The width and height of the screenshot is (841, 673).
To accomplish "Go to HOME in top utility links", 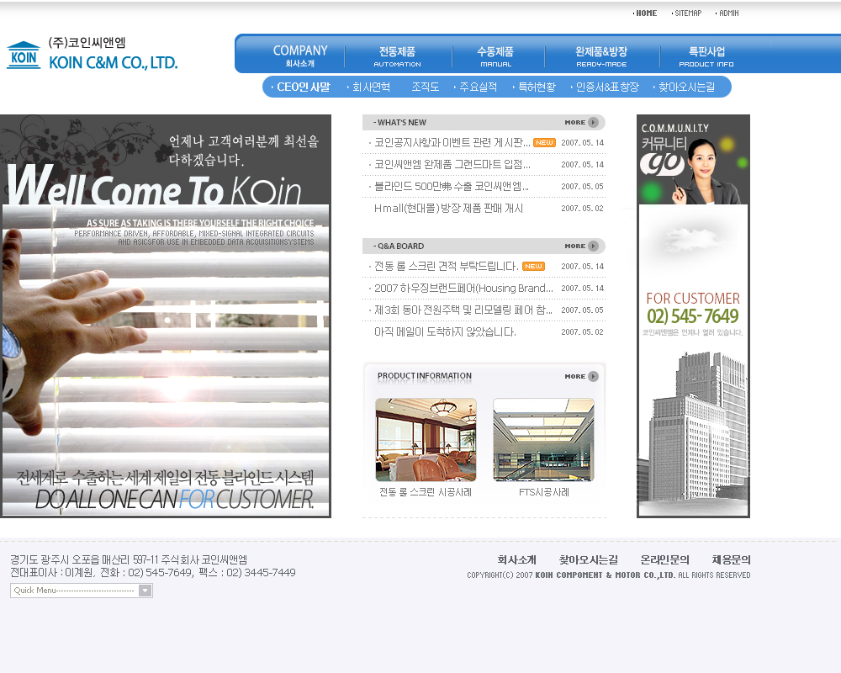I will [646, 13].
